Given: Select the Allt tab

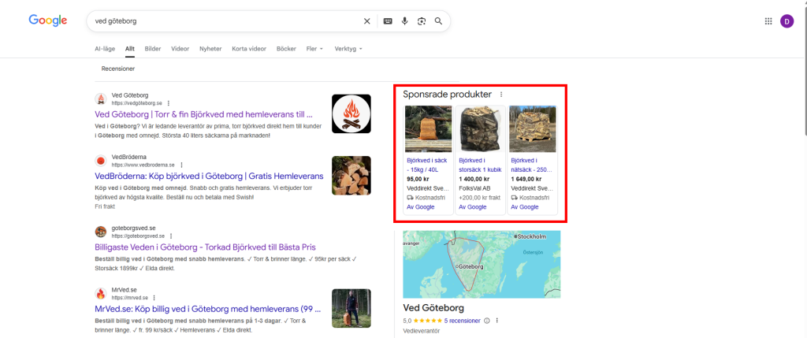Looking at the screenshot, I should (130, 49).
